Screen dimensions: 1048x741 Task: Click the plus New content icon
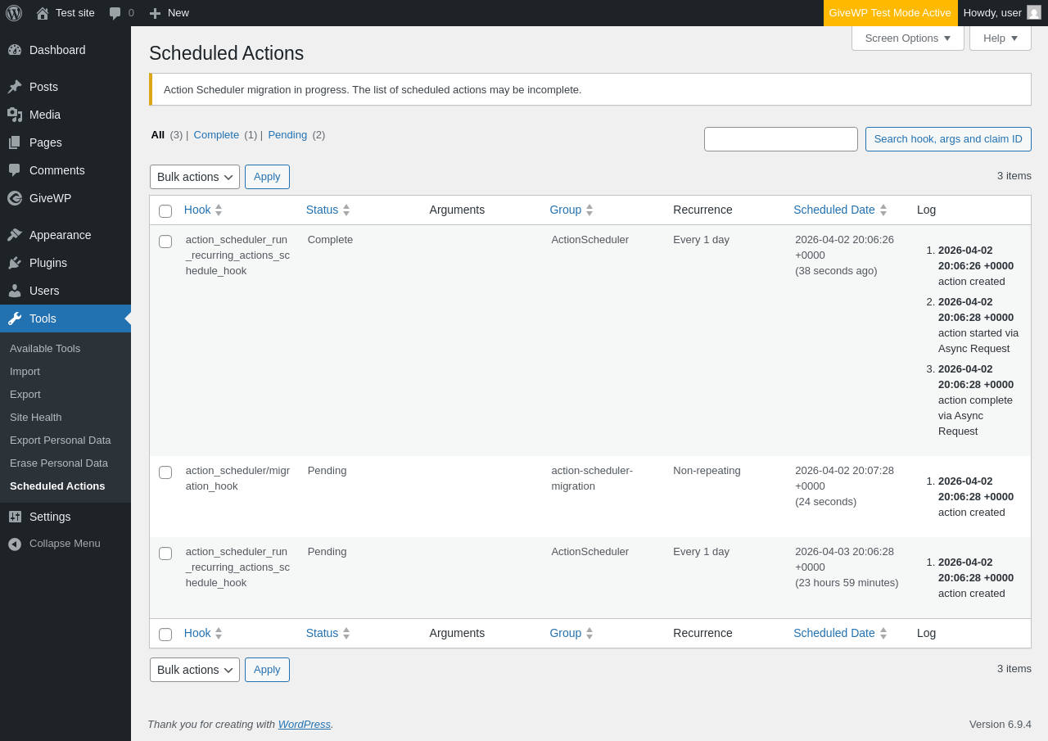coord(155,13)
